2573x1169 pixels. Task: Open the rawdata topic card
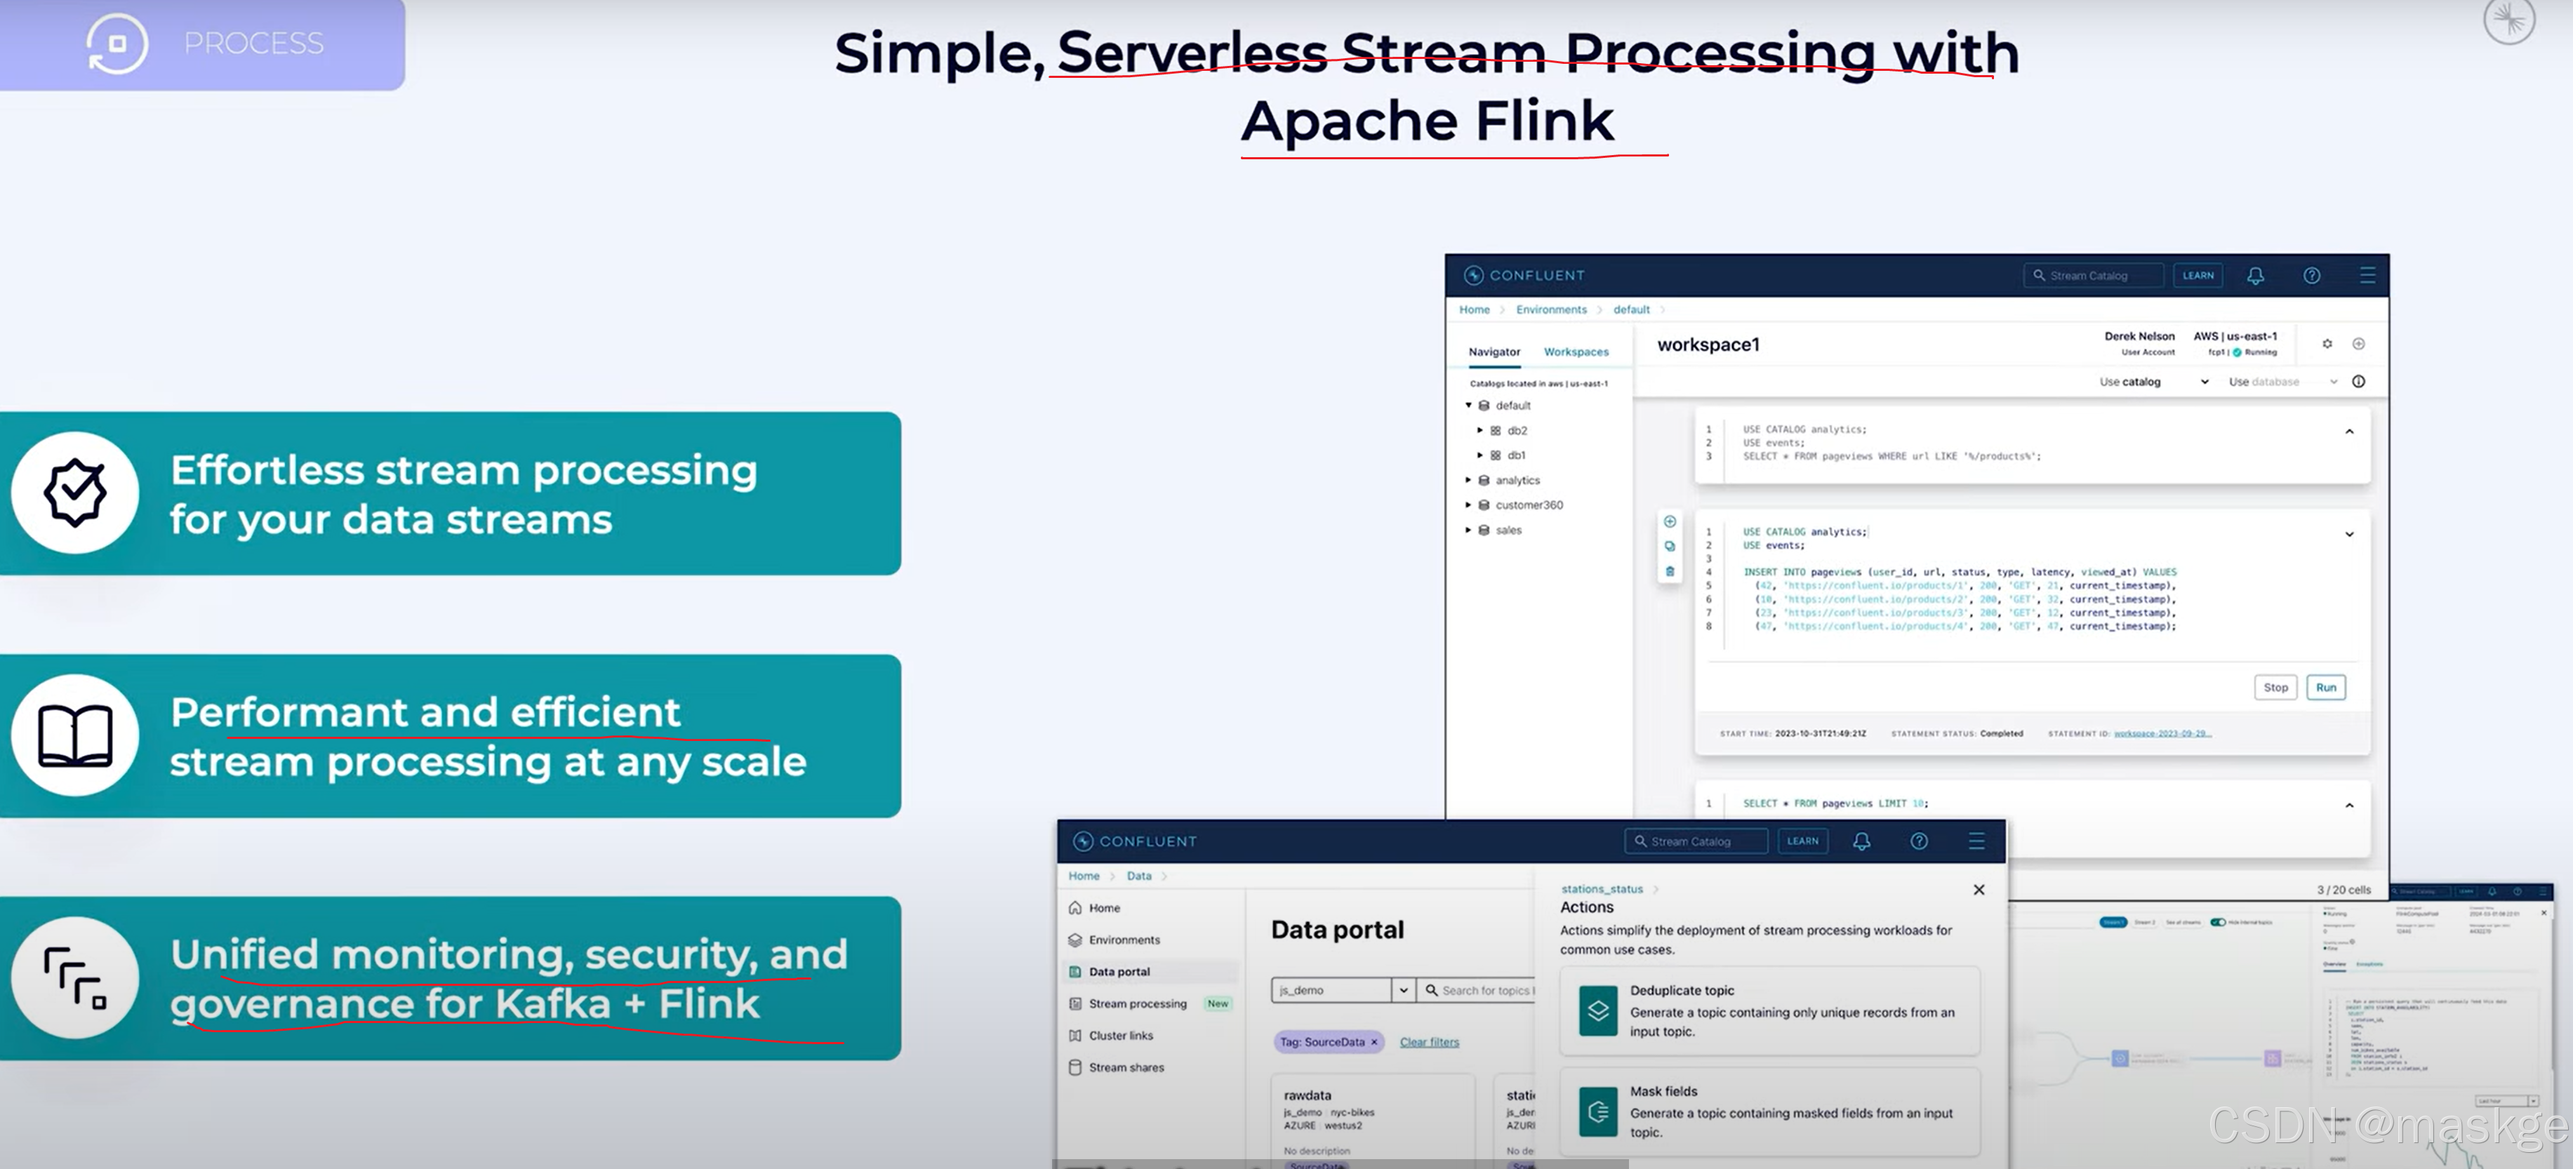click(x=1372, y=1120)
